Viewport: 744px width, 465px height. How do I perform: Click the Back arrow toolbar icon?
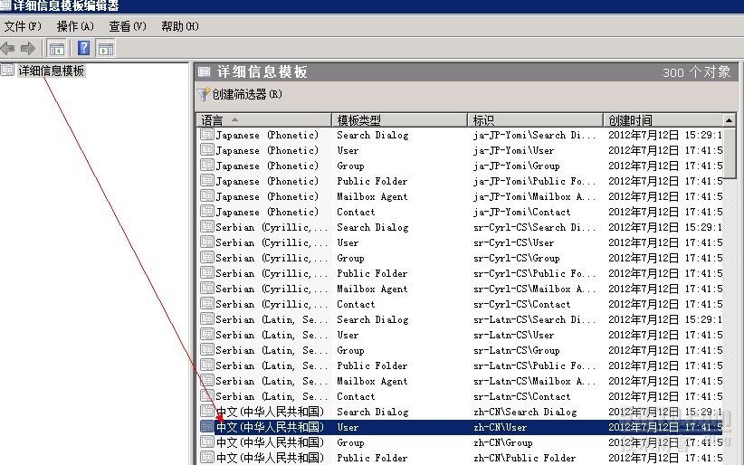[7, 48]
